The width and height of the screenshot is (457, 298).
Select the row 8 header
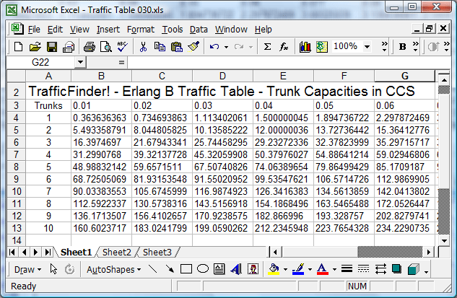(16, 167)
